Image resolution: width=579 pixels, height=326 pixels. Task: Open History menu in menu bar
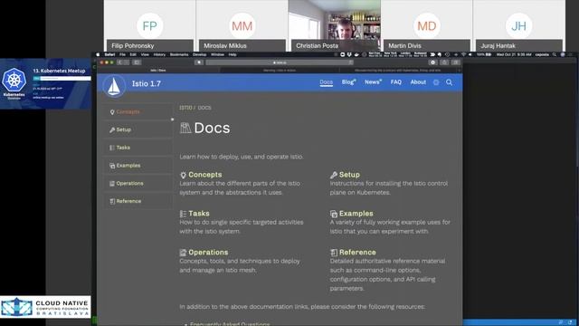(159, 54)
